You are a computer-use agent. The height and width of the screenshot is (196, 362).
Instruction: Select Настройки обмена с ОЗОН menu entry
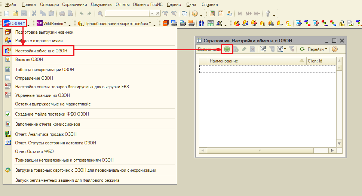(x=90, y=51)
